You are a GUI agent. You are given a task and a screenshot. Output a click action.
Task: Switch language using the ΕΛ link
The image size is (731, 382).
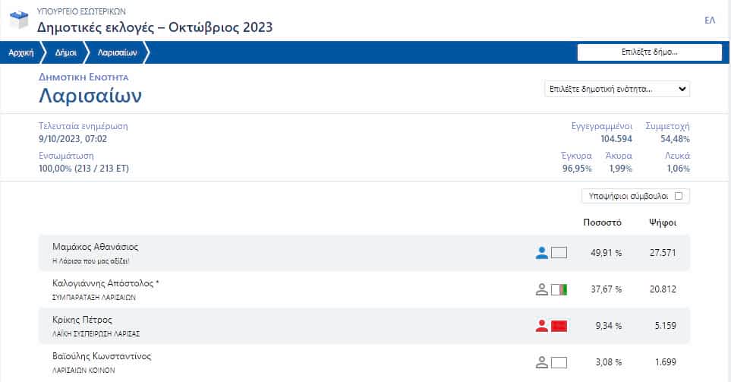pyautogui.click(x=710, y=21)
